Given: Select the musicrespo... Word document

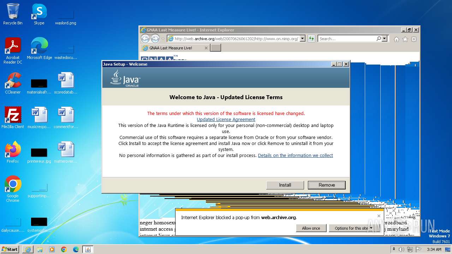Looking at the screenshot, I should tap(39, 118).
